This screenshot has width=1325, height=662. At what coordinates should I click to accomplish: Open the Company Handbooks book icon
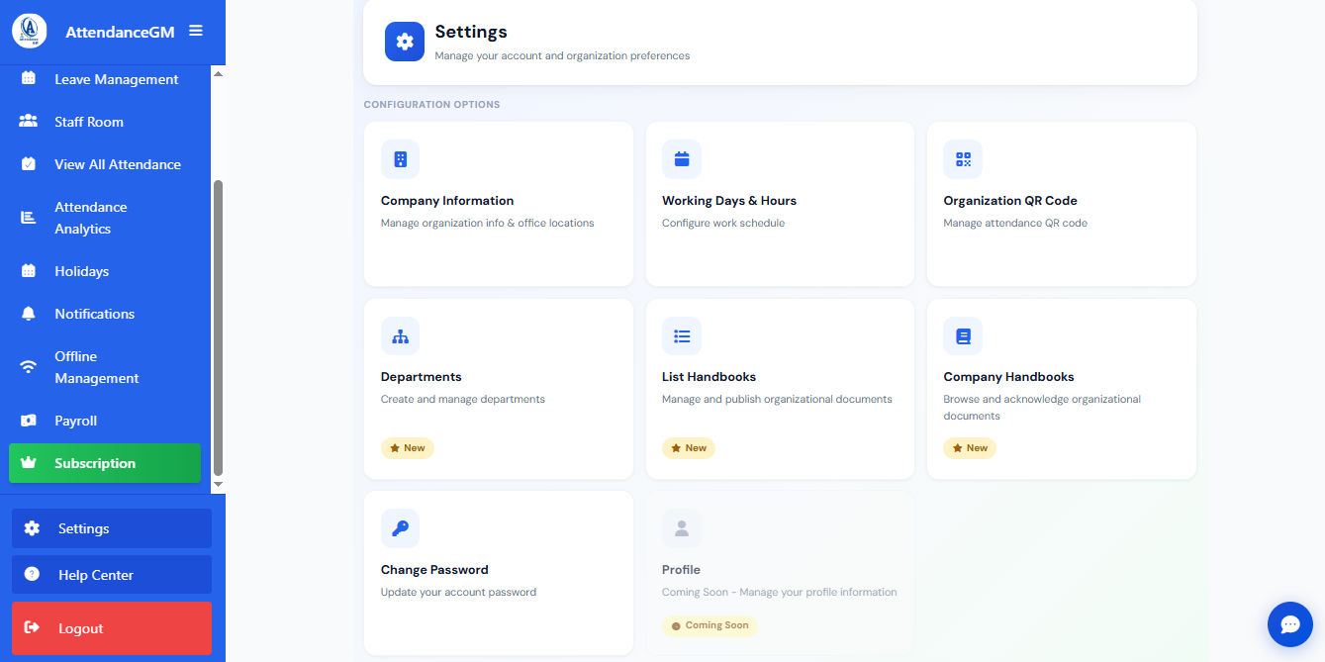(x=963, y=336)
